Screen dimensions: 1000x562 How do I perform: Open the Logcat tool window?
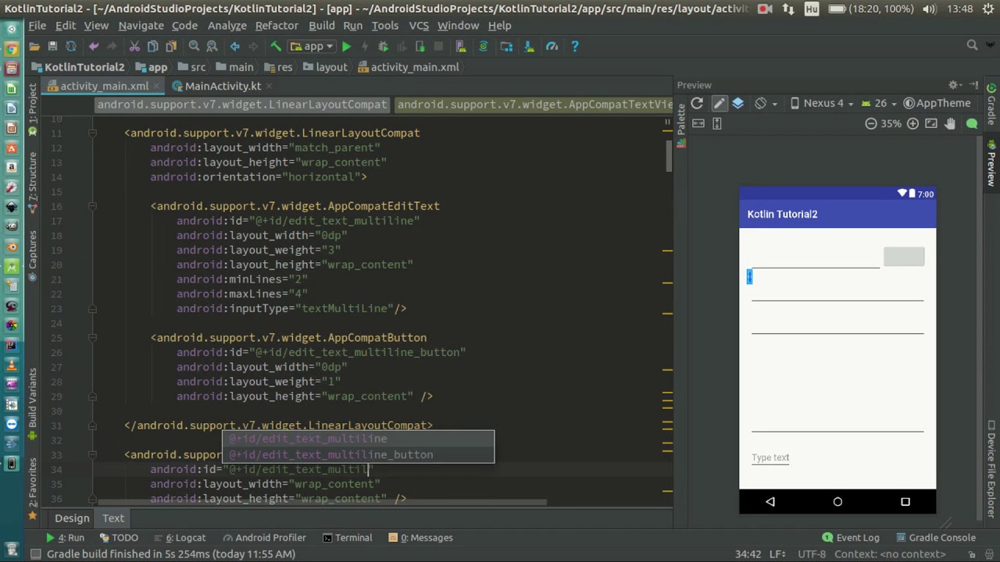point(185,538)
